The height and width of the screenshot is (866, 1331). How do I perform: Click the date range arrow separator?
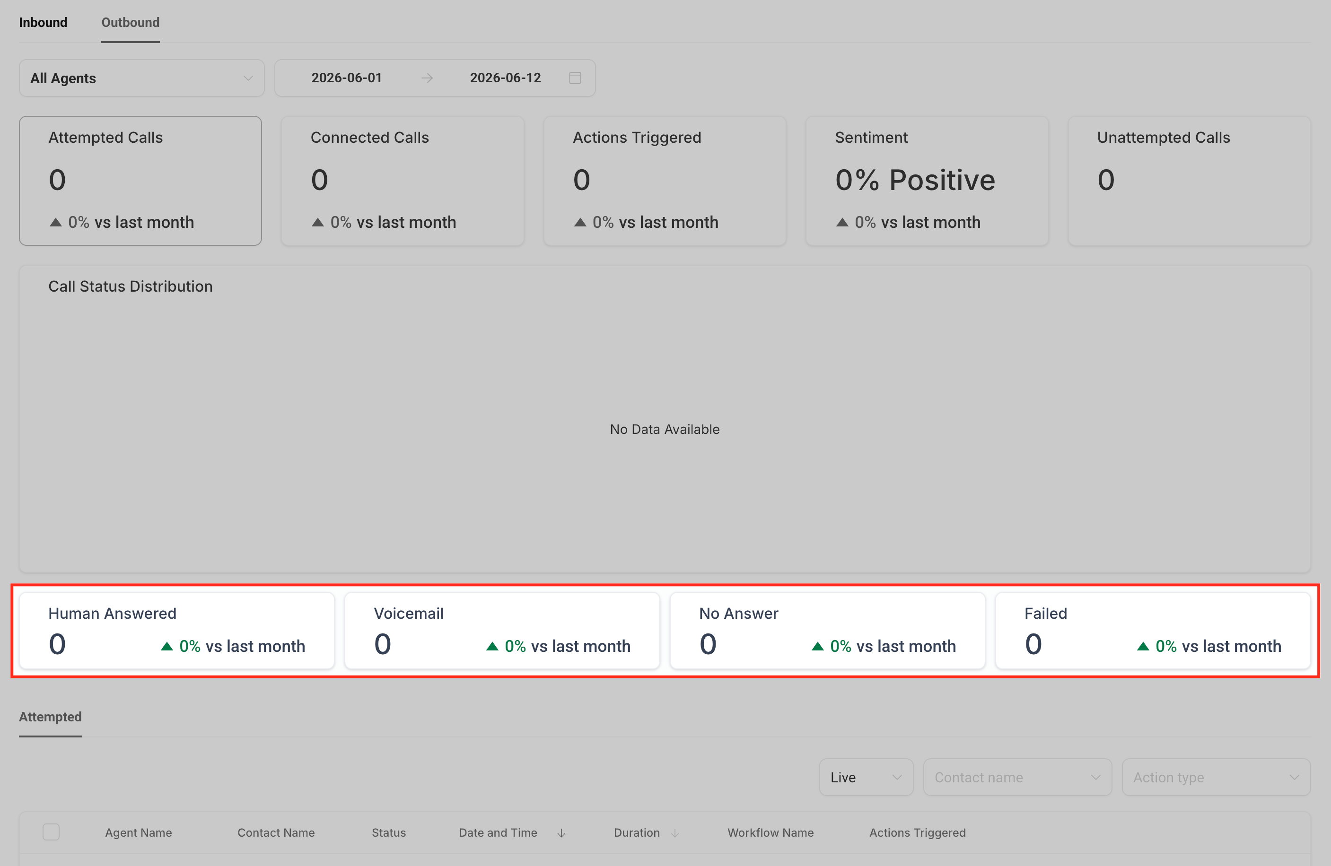point(427,78)
